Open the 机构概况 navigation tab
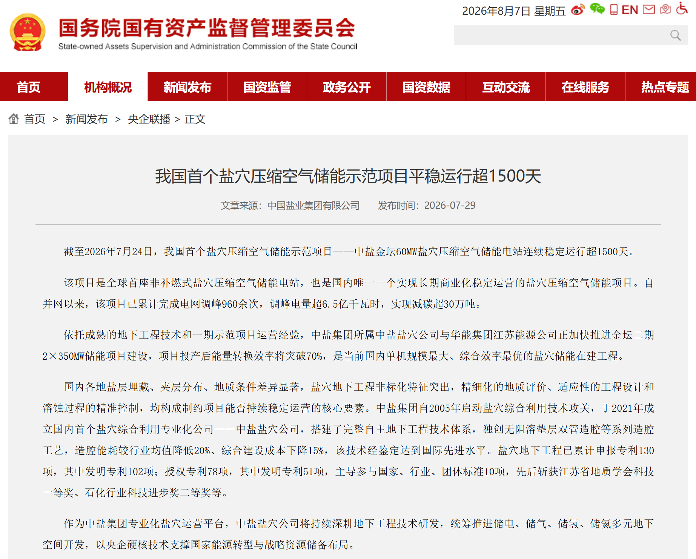Screen dimensions: 696x559 point(108,87)
